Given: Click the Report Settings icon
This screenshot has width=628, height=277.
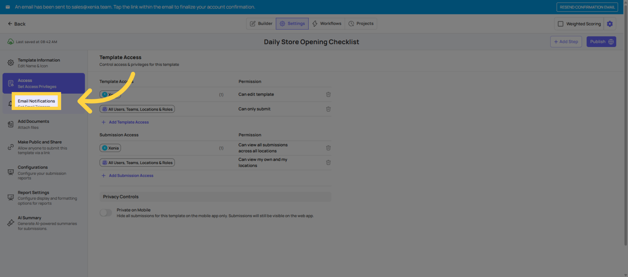Looking at the screenshot, I should click(11, 197).
